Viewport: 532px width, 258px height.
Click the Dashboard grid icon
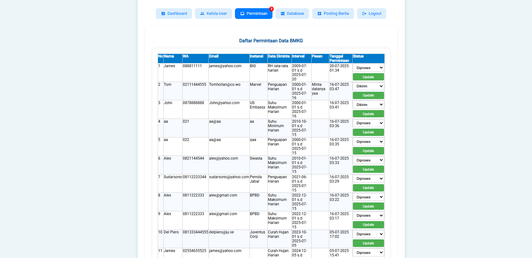coord(163,14)
